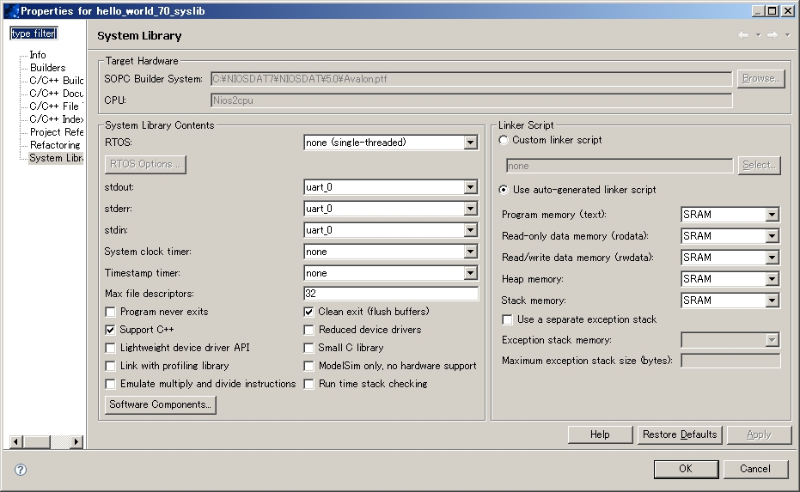Expand the Program memory (text) dropdown
800x492 pixels.
tap(772, 215)
